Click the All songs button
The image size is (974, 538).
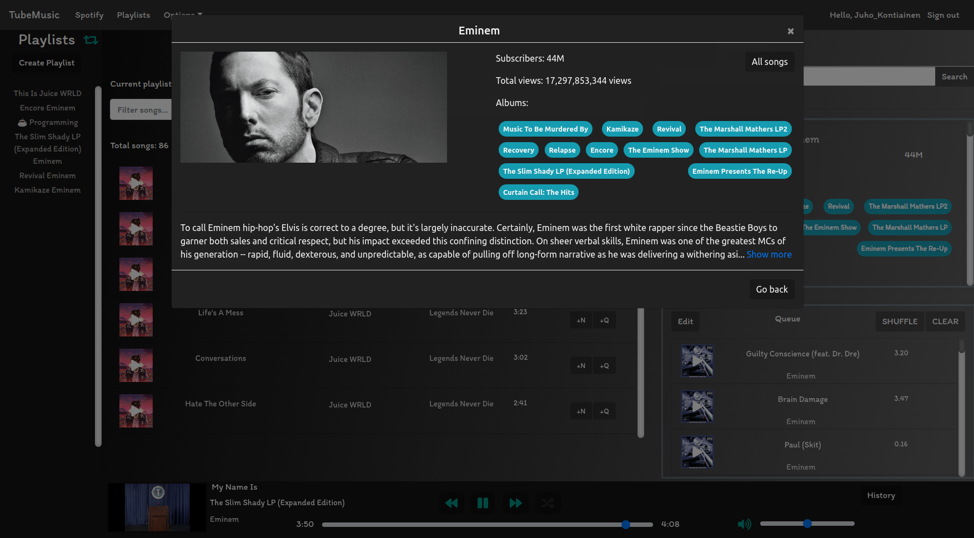pyautogui.click(x=770, y=62)
